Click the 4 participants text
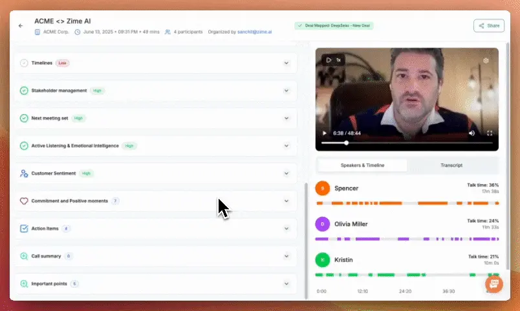Viewport: 520px width, 311px height. (x=188, y=32)
